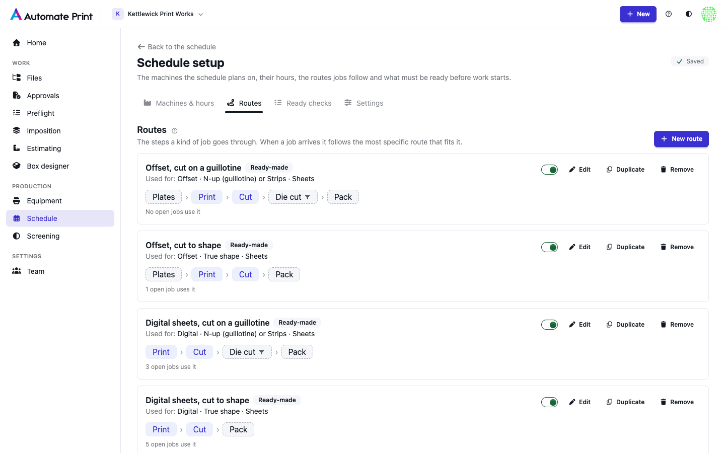Open Imposition in the sidebar
Viewport: 725px width, 453px height.
point(60,131)
